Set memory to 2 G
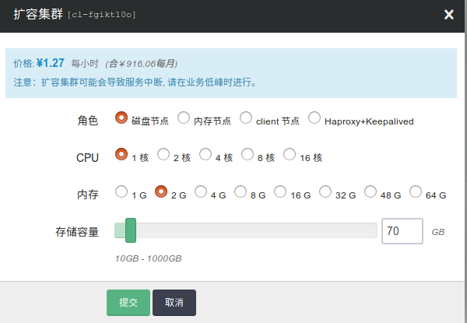 tap(161, 191)
